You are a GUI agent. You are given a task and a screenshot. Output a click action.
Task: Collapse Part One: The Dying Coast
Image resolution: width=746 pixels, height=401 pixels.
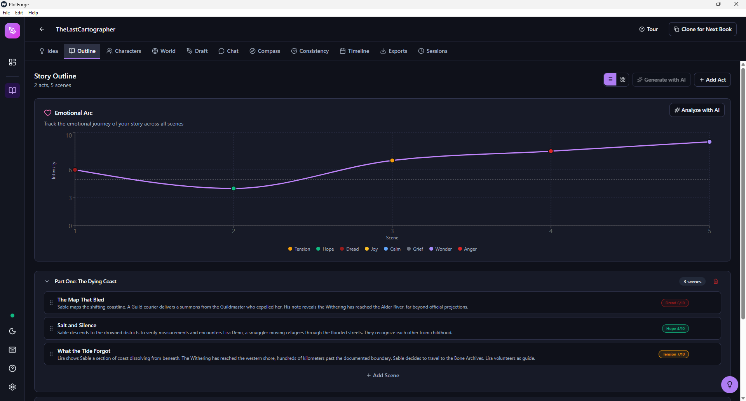click(x=47, y=281)
